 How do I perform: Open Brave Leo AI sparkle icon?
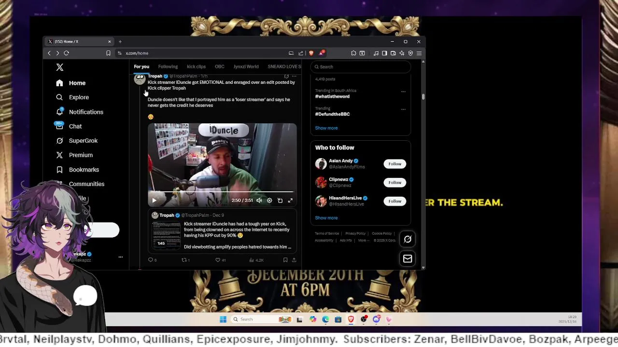click(x=402, y=53)
